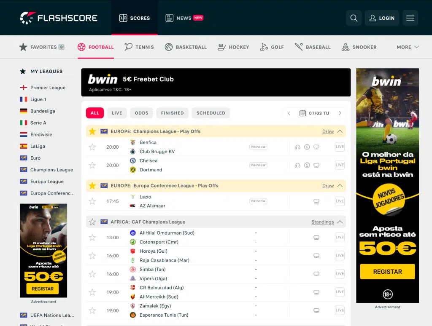This screenshot has width=432, height=326.
Task: Open the hamburger menu
Action: (410, 18)
